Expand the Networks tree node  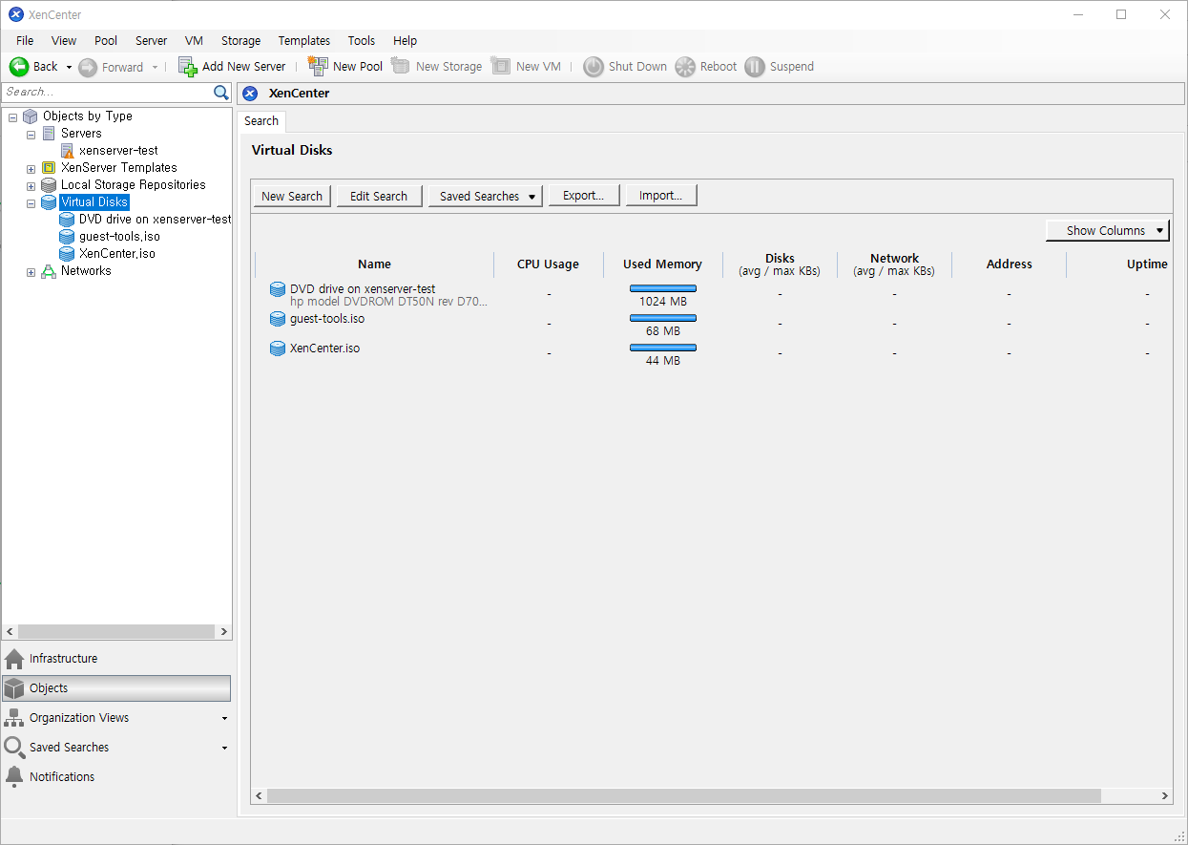[31, 272]
